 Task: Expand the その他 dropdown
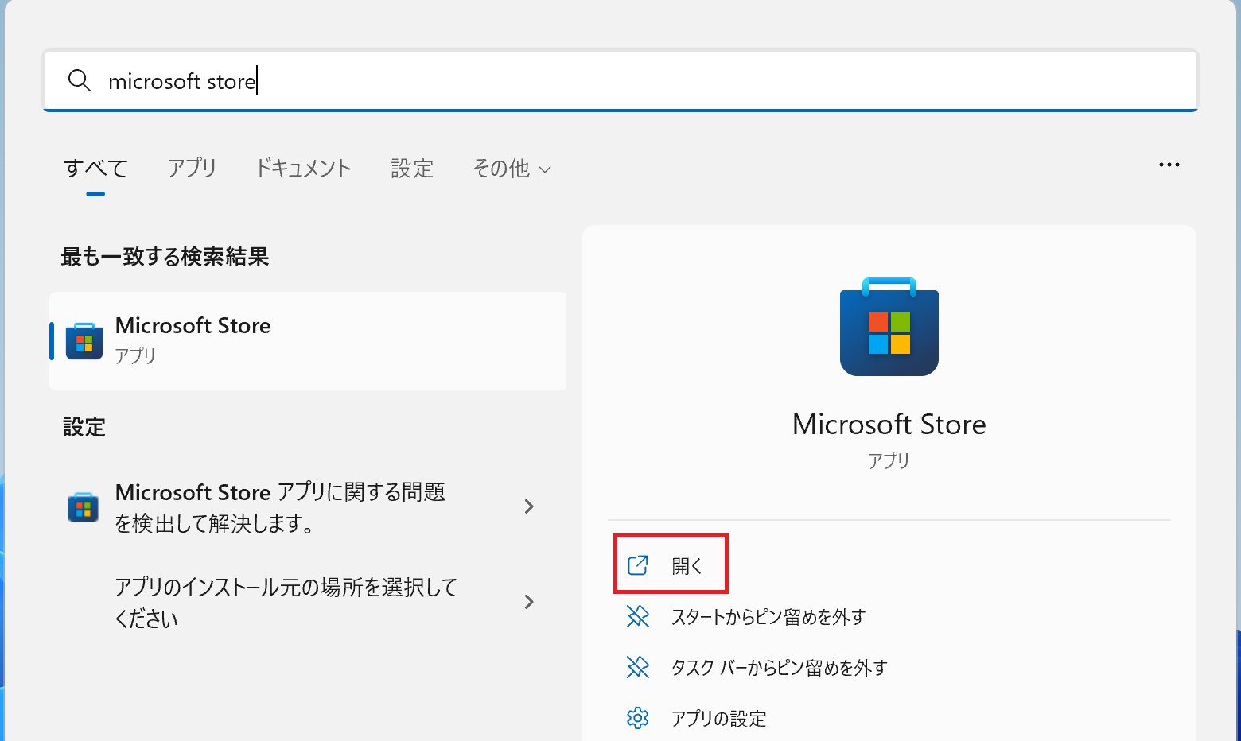512,168
